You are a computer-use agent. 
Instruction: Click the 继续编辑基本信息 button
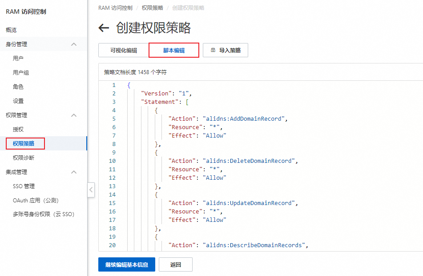(127, 265)
